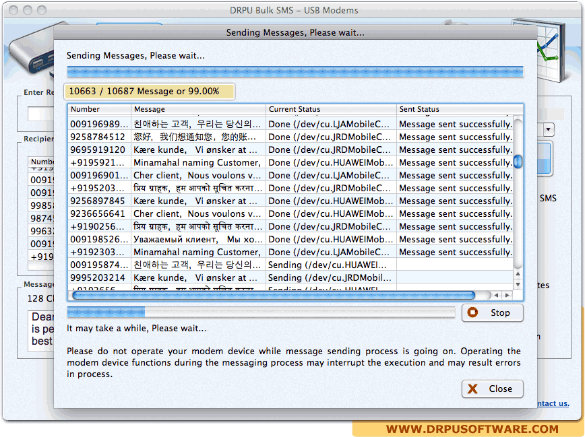
Task: Close the sending messages dialog
Action: [x=493, y=389]
